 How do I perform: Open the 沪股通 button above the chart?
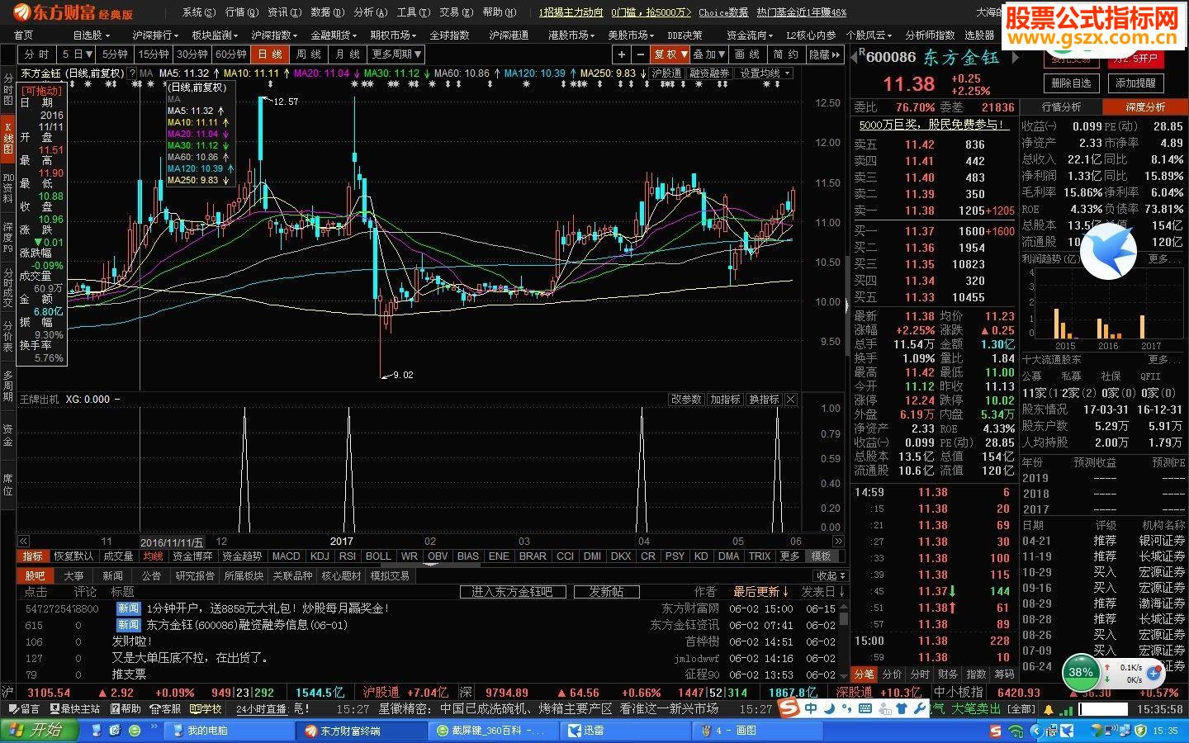(x=667, y=73)
